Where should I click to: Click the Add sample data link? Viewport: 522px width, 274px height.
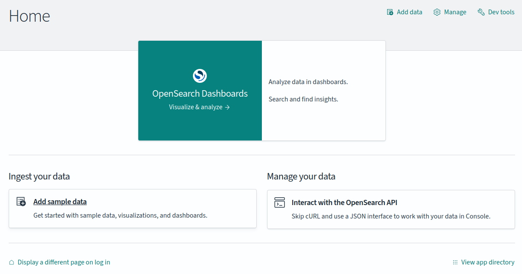[60, 201]
